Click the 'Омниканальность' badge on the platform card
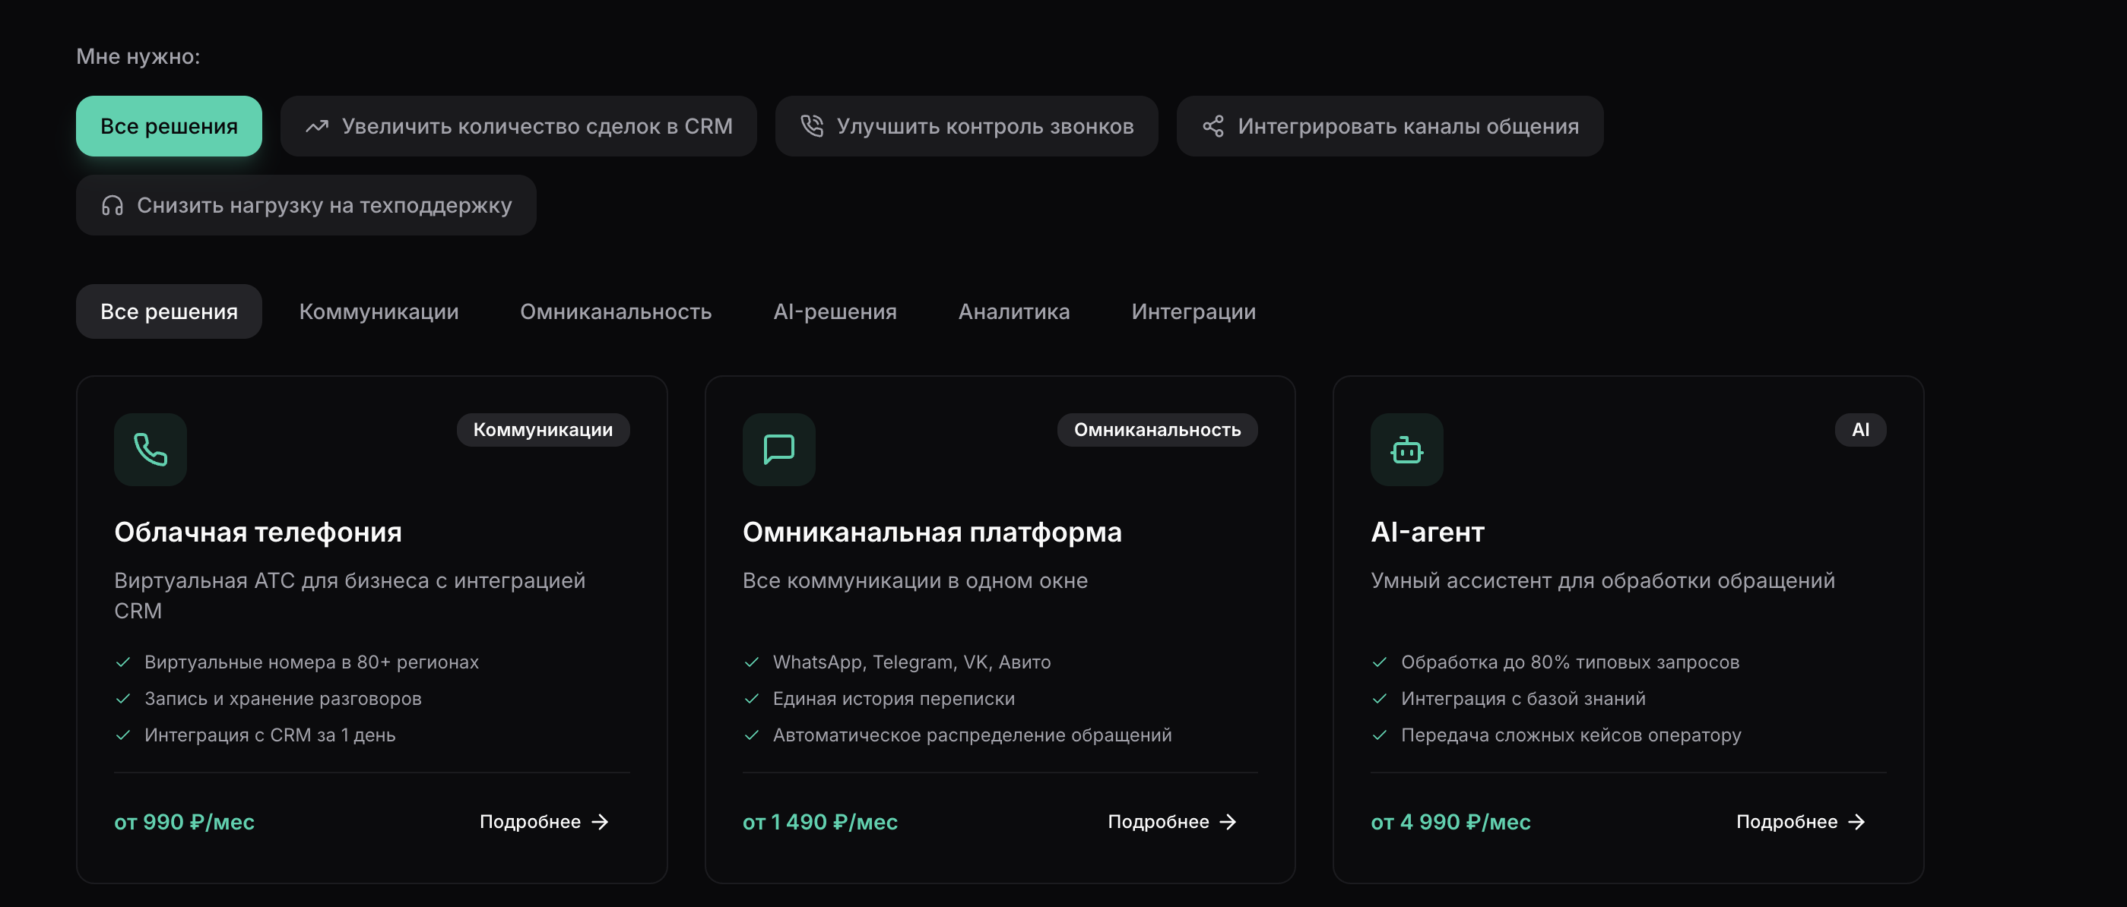Viewport: 2127px width, 907px height. click(1157, 429)
